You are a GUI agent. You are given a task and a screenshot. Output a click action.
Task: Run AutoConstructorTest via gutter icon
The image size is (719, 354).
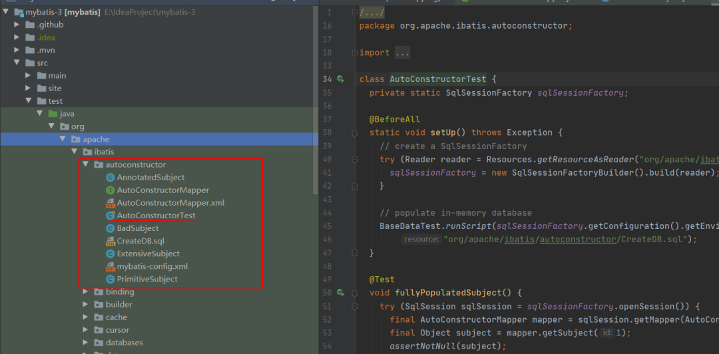(340, 79)
